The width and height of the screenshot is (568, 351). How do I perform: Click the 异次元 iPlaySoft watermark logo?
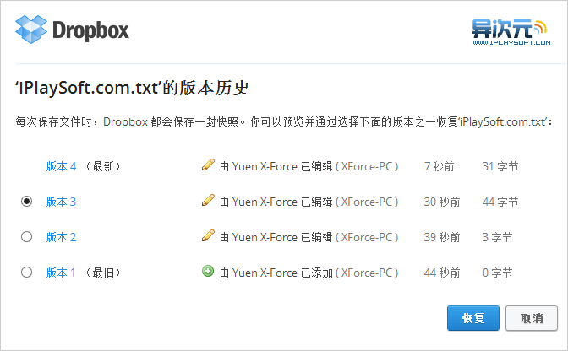[x=511, y=32]
